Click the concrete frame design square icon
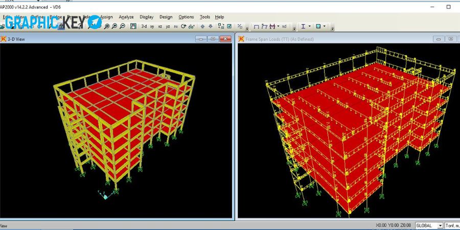 pyautogui.click(x=318, y=27)
